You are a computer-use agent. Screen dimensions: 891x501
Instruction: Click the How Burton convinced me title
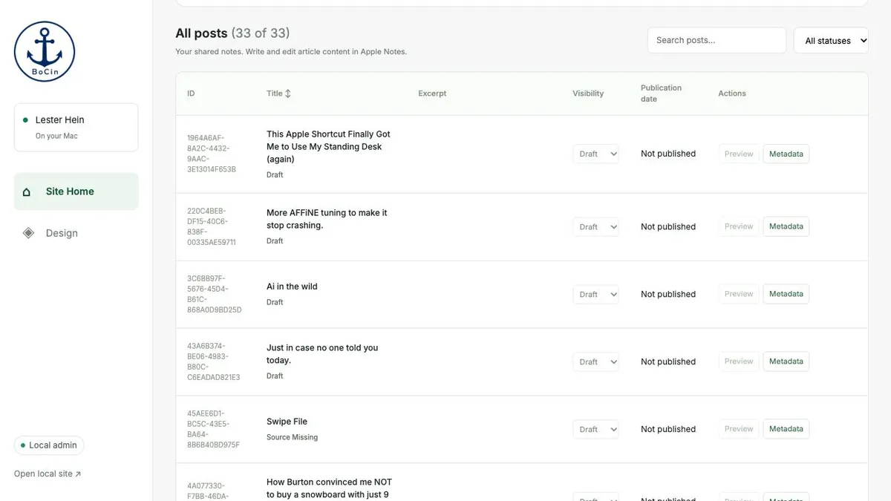point(329,488)
